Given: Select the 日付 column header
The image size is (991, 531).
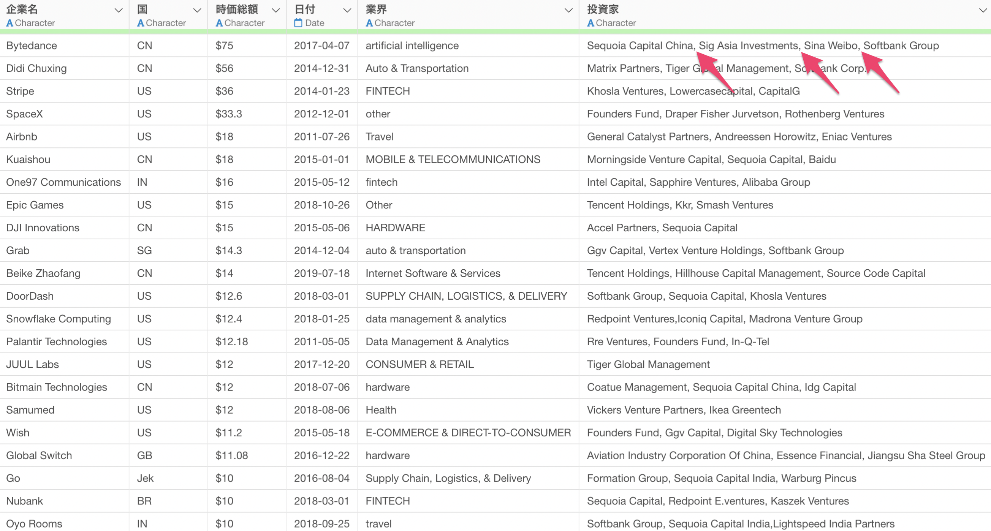Looking at the screenshot, I should (x=322, y=15).
